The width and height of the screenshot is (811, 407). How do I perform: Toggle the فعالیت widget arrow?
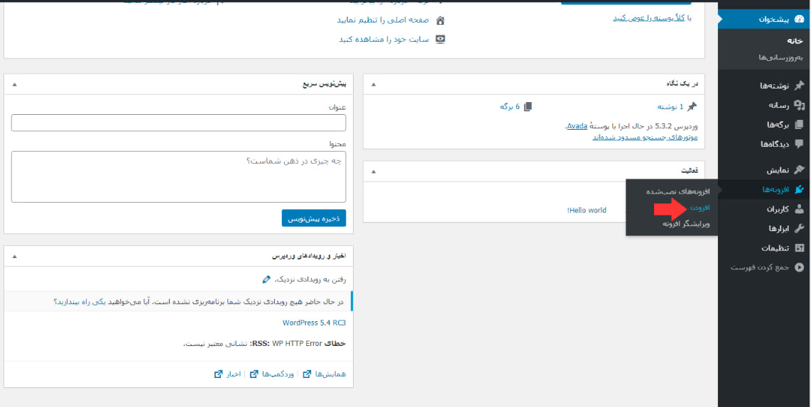[374, 171]
